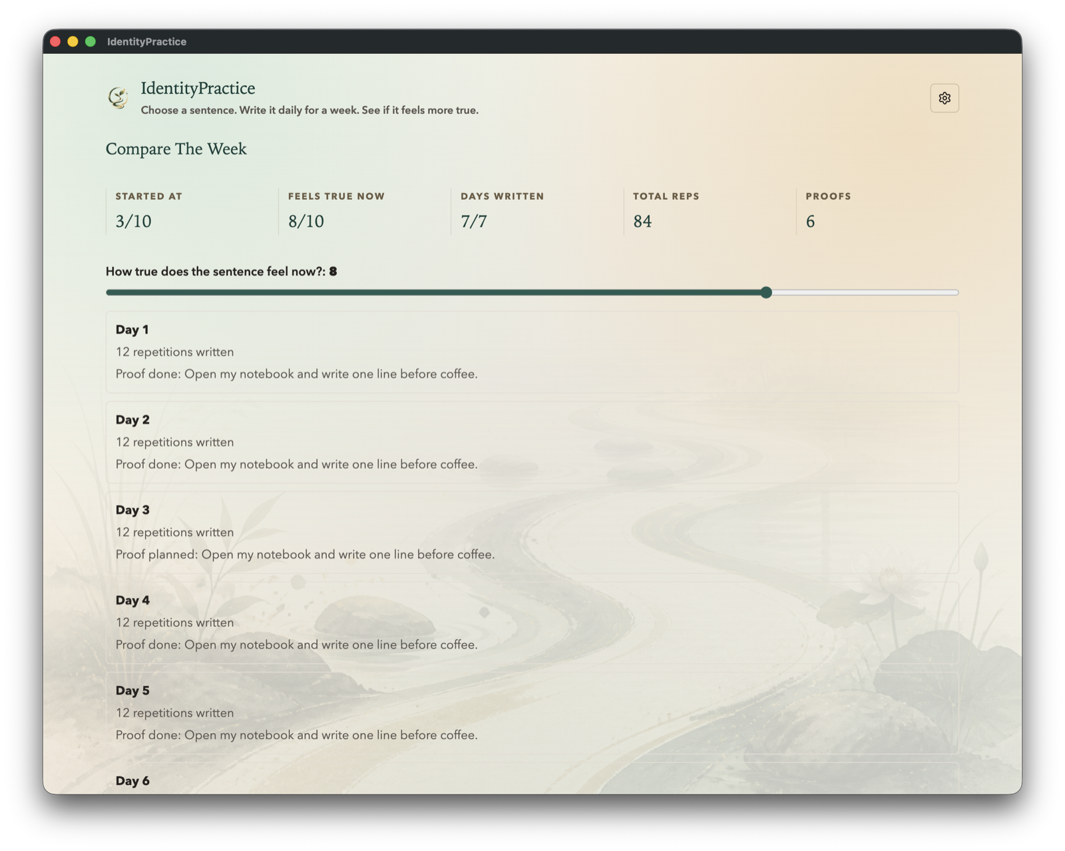This screenshot has height=851, width=1065.
Task: Click the "Total reps" value 84
Action: tap(642, 221)
